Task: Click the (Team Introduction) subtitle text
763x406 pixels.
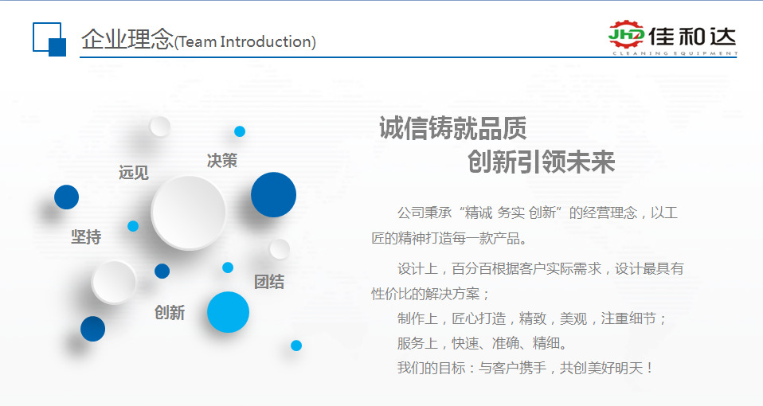Action: [x=245, y=42]
